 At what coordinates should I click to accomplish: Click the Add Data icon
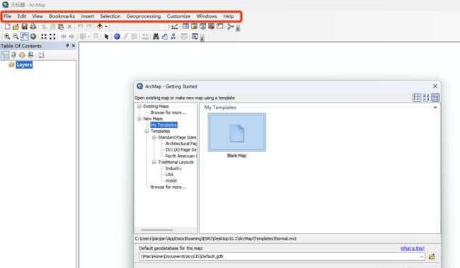tap(100, 26)
